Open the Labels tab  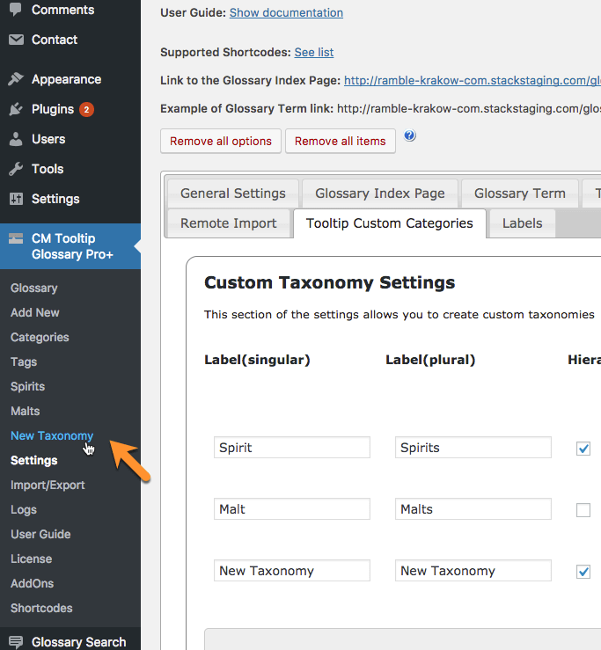point(522,223)
